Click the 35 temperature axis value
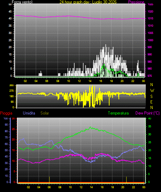Viewport: 161px width, 192px height. click(150, 126)
